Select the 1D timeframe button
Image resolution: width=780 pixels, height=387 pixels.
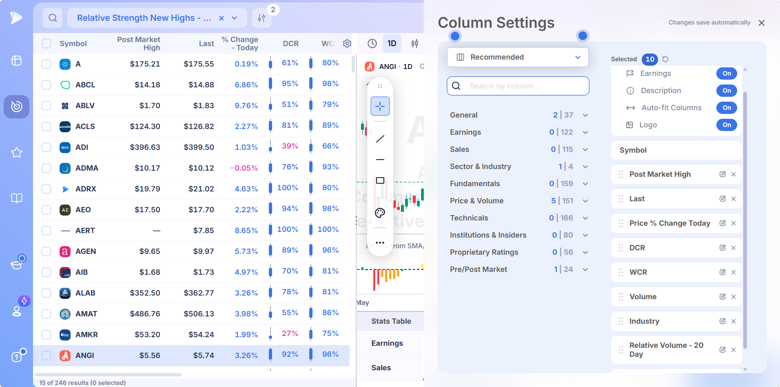(x=392, y=43)
